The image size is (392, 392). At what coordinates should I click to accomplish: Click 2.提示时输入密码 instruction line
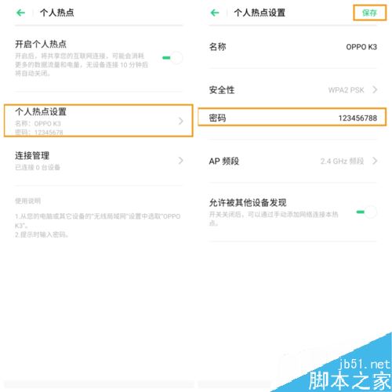[42, 234]
